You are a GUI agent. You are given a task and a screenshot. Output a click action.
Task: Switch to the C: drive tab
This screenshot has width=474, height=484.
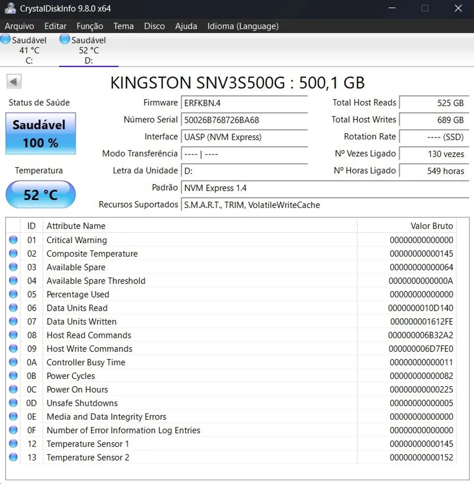click(x=28, y=50)
